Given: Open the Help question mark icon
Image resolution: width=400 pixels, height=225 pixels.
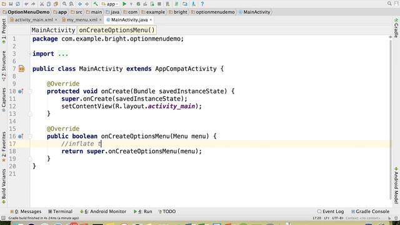Looking at the screenshot, I should (202, 4).
